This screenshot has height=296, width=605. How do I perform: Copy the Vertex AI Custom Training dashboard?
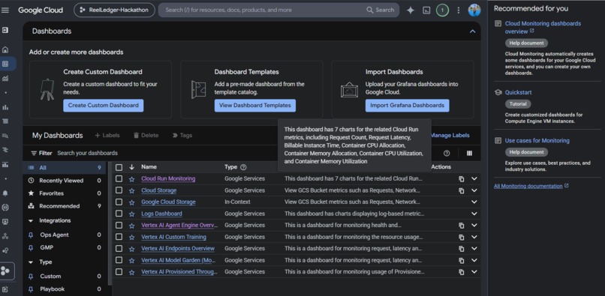(461, 238)
